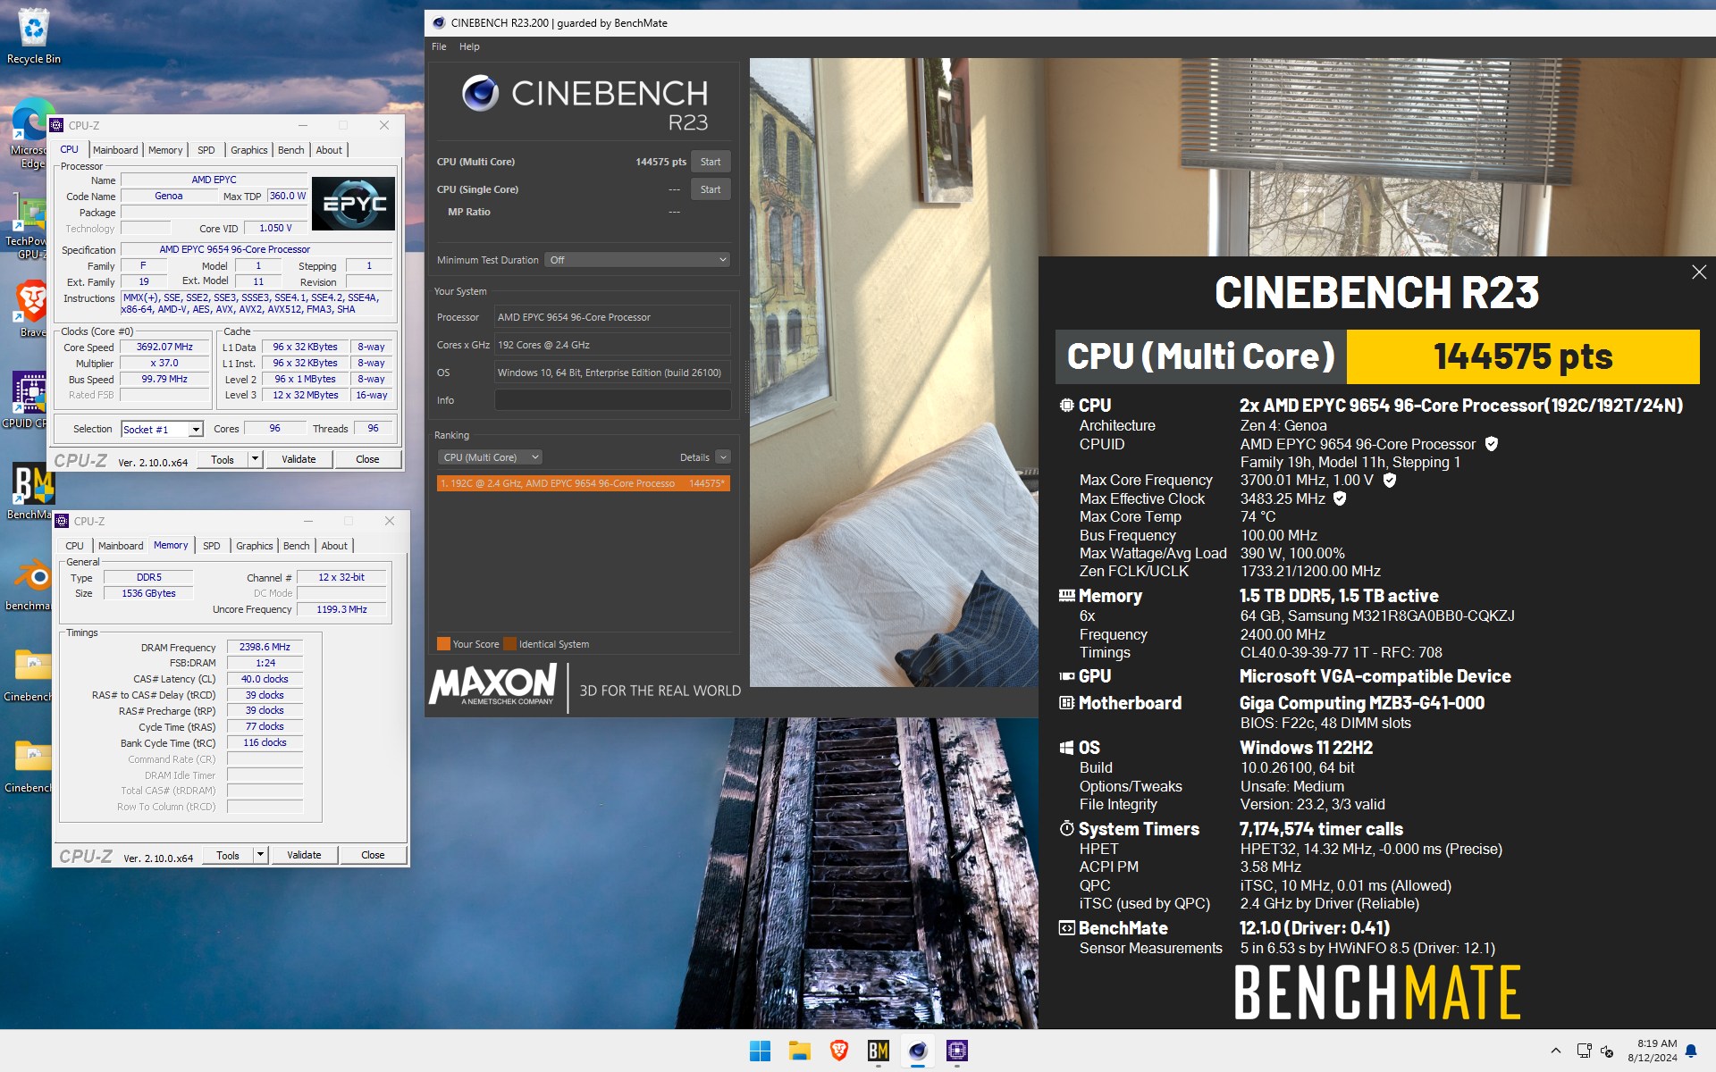
Task: Show hidden system tray icons
Action: [1555, 1051]
